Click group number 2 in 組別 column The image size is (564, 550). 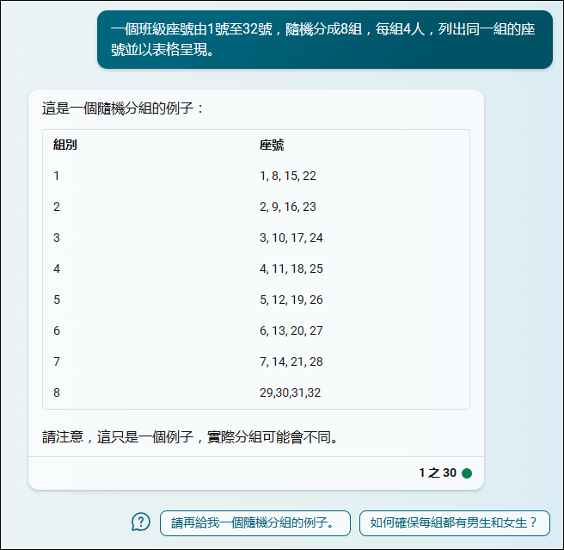57,207
